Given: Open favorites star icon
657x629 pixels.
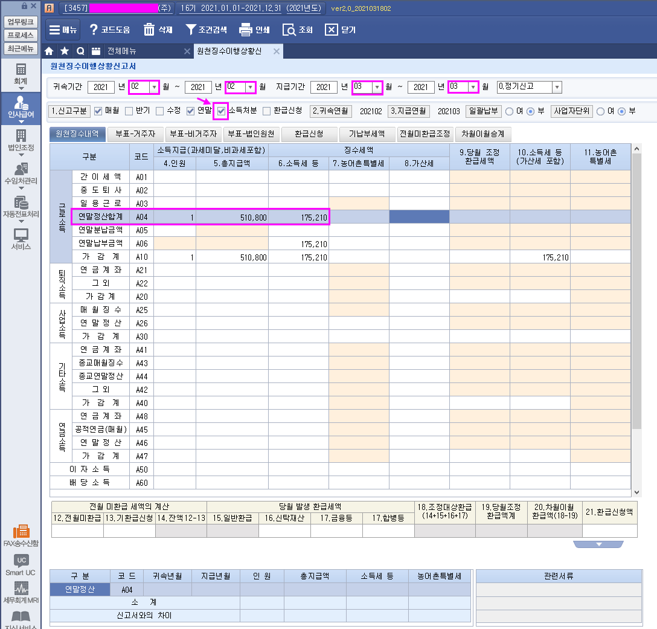Looking at the screenshot, I should pyautogui.click(x=65, y=51).
